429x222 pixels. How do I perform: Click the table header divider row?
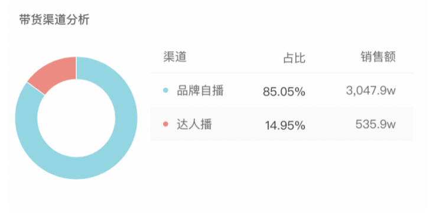(x=281, y=73)
